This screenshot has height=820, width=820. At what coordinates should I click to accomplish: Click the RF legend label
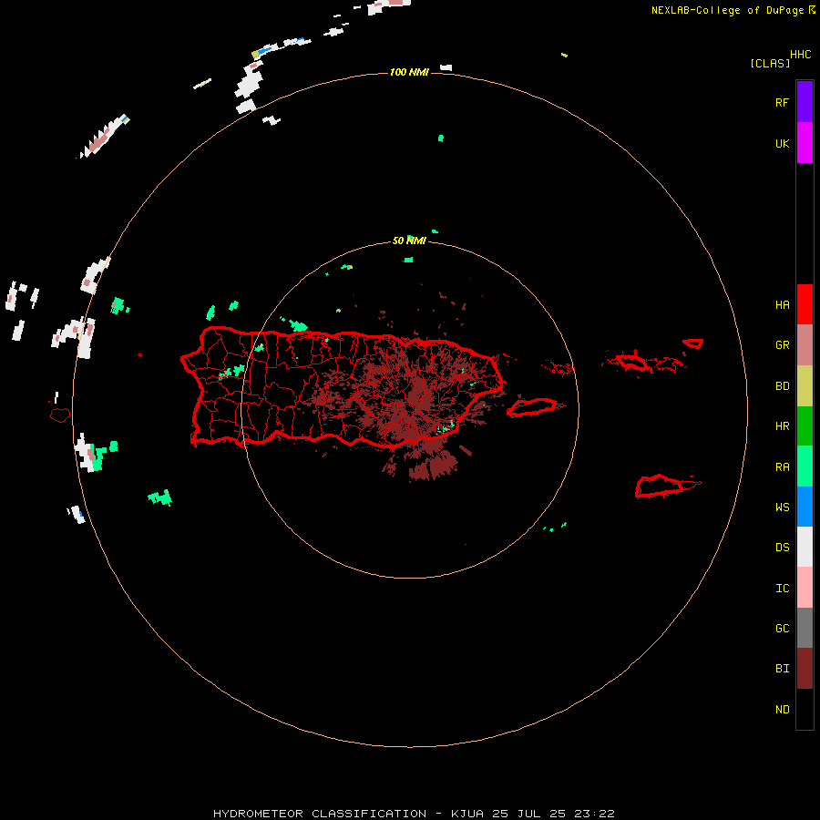click(782, 102)
